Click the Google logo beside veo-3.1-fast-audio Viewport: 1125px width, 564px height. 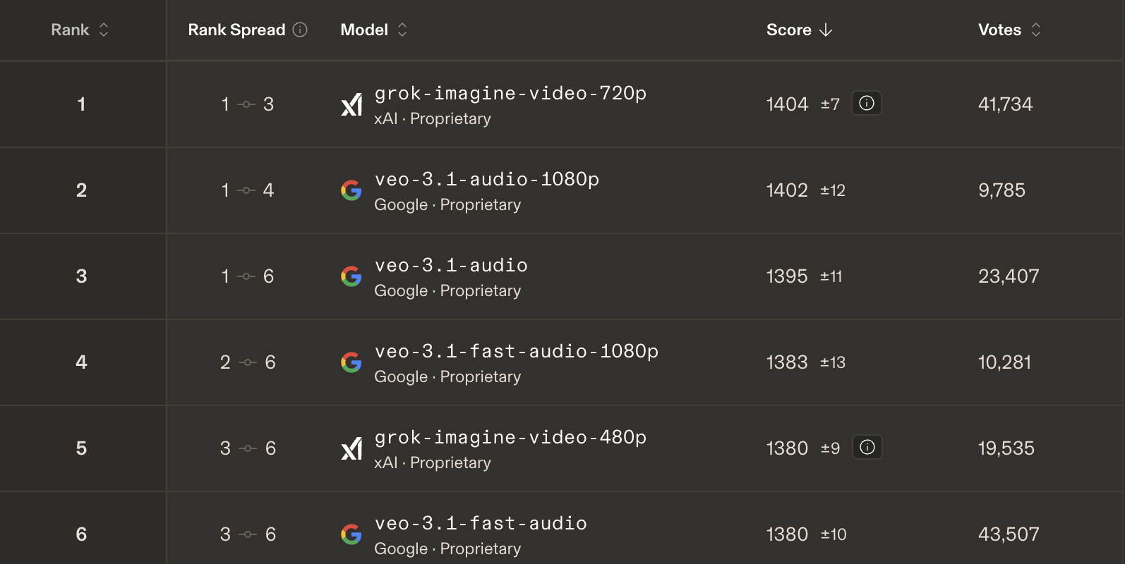pos(351,534)
